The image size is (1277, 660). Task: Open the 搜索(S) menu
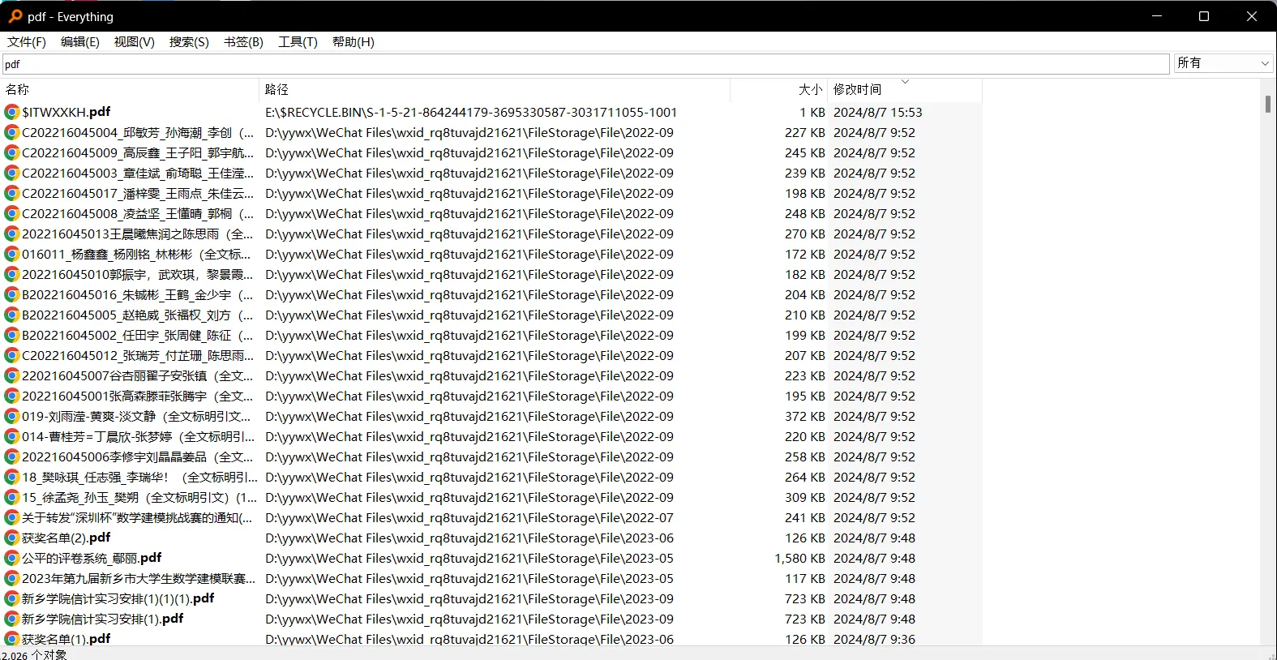pos(189,42)
